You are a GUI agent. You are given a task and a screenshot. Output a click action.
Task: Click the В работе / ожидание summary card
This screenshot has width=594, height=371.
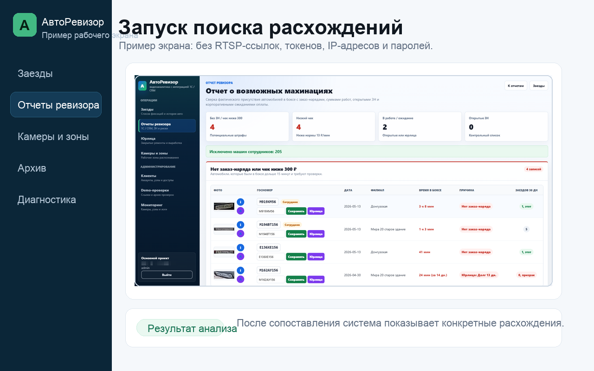click(420, 127)
